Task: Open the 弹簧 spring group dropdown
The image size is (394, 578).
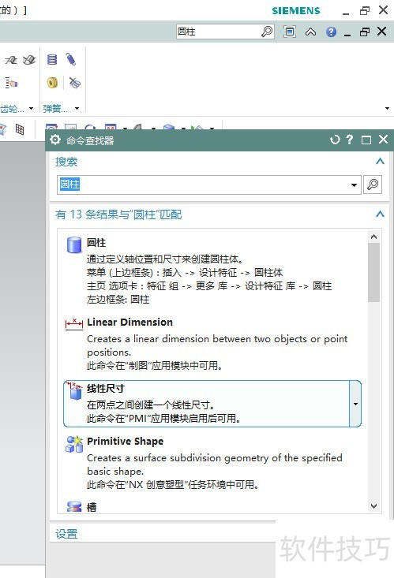Action: (x=77, y=108)
